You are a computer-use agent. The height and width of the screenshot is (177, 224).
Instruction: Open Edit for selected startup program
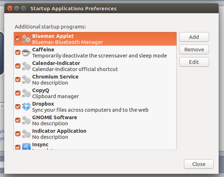pyautogui.click(x=194, y=62)
